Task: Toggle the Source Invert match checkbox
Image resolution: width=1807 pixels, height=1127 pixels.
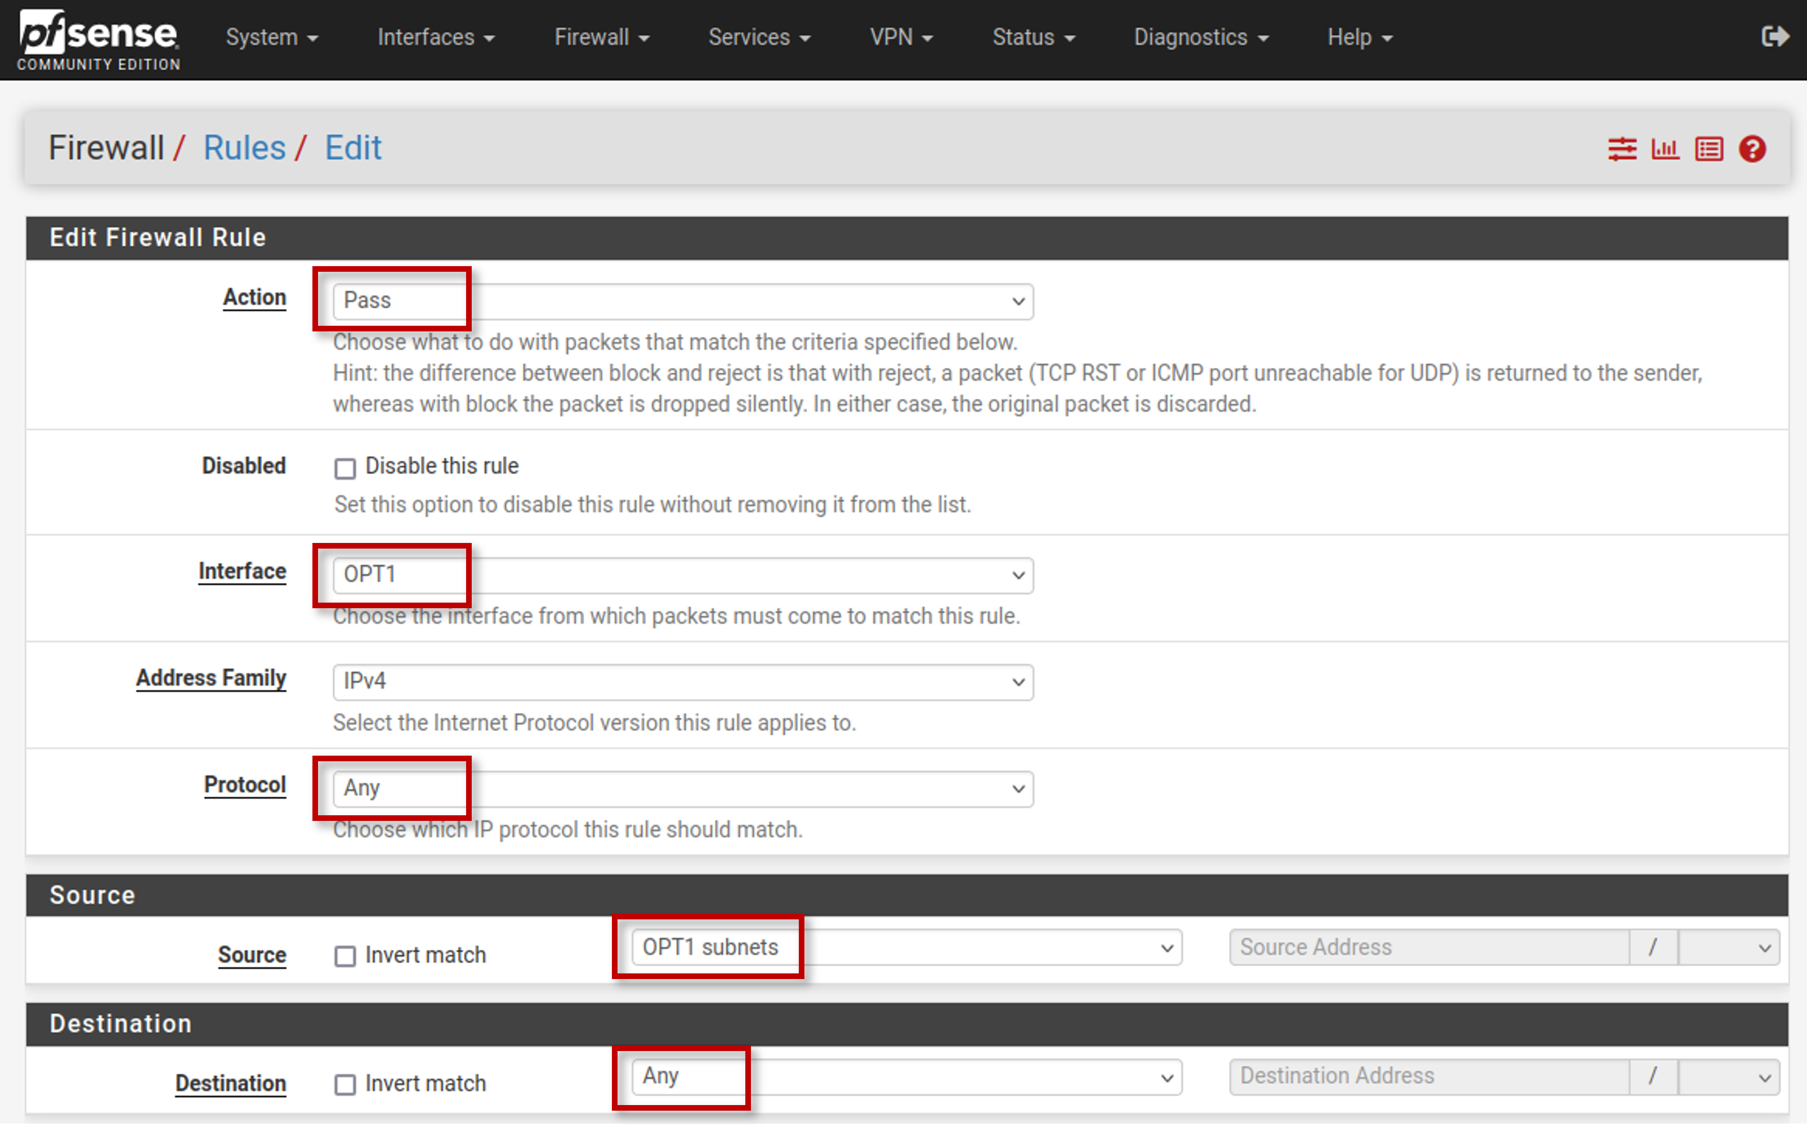Action: 345,957
